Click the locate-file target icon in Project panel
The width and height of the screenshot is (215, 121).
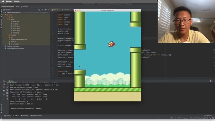coord(39,10)
